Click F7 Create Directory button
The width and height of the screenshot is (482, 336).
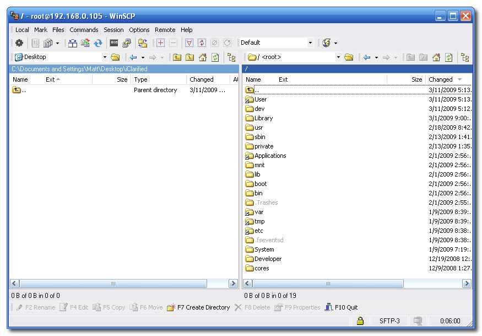click(198, 307)
